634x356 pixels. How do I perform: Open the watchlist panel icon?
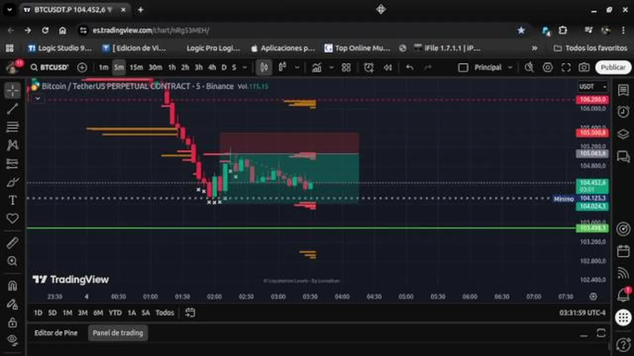pos(623,90)
